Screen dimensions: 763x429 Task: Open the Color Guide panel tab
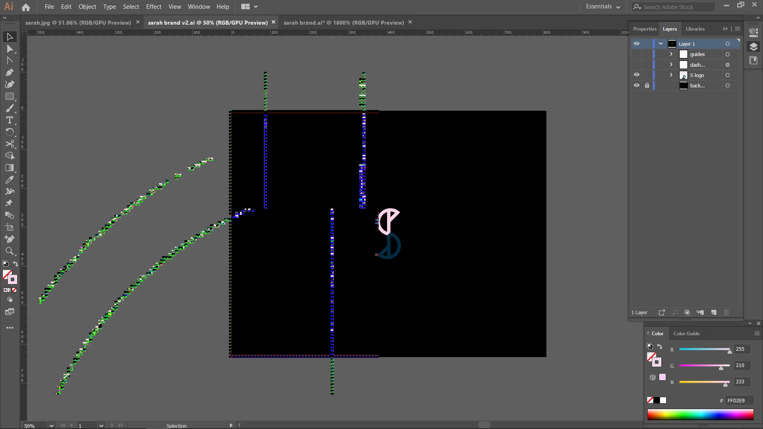pyautogui.click(x=686, y=334)
